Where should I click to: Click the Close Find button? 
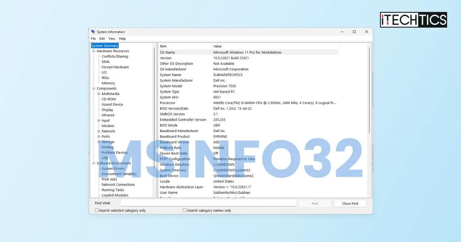pyautogui.click(x=349, y=203)
